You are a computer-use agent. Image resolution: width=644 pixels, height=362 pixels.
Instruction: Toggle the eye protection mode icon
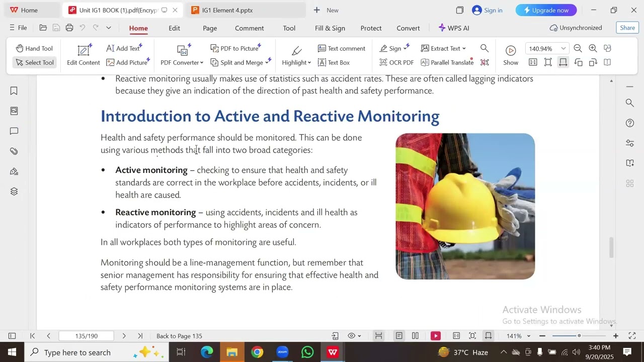pyautogui.click(x=352, y=336)
